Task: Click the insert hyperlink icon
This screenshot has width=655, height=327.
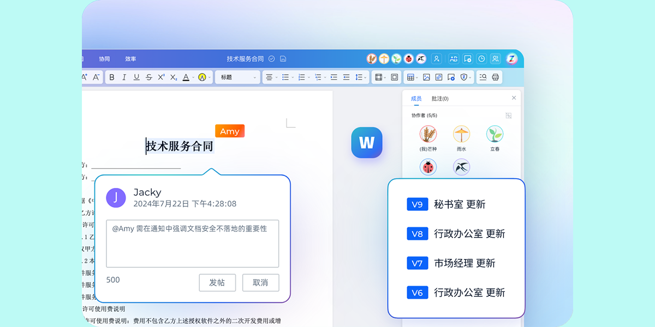Action: pyautogui.click(x=438, y=77)
